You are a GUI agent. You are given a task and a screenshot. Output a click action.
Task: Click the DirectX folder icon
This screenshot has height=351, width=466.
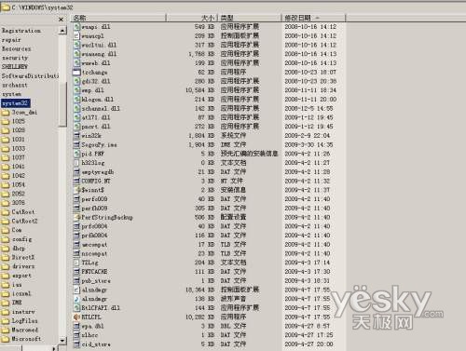point(6,258)
